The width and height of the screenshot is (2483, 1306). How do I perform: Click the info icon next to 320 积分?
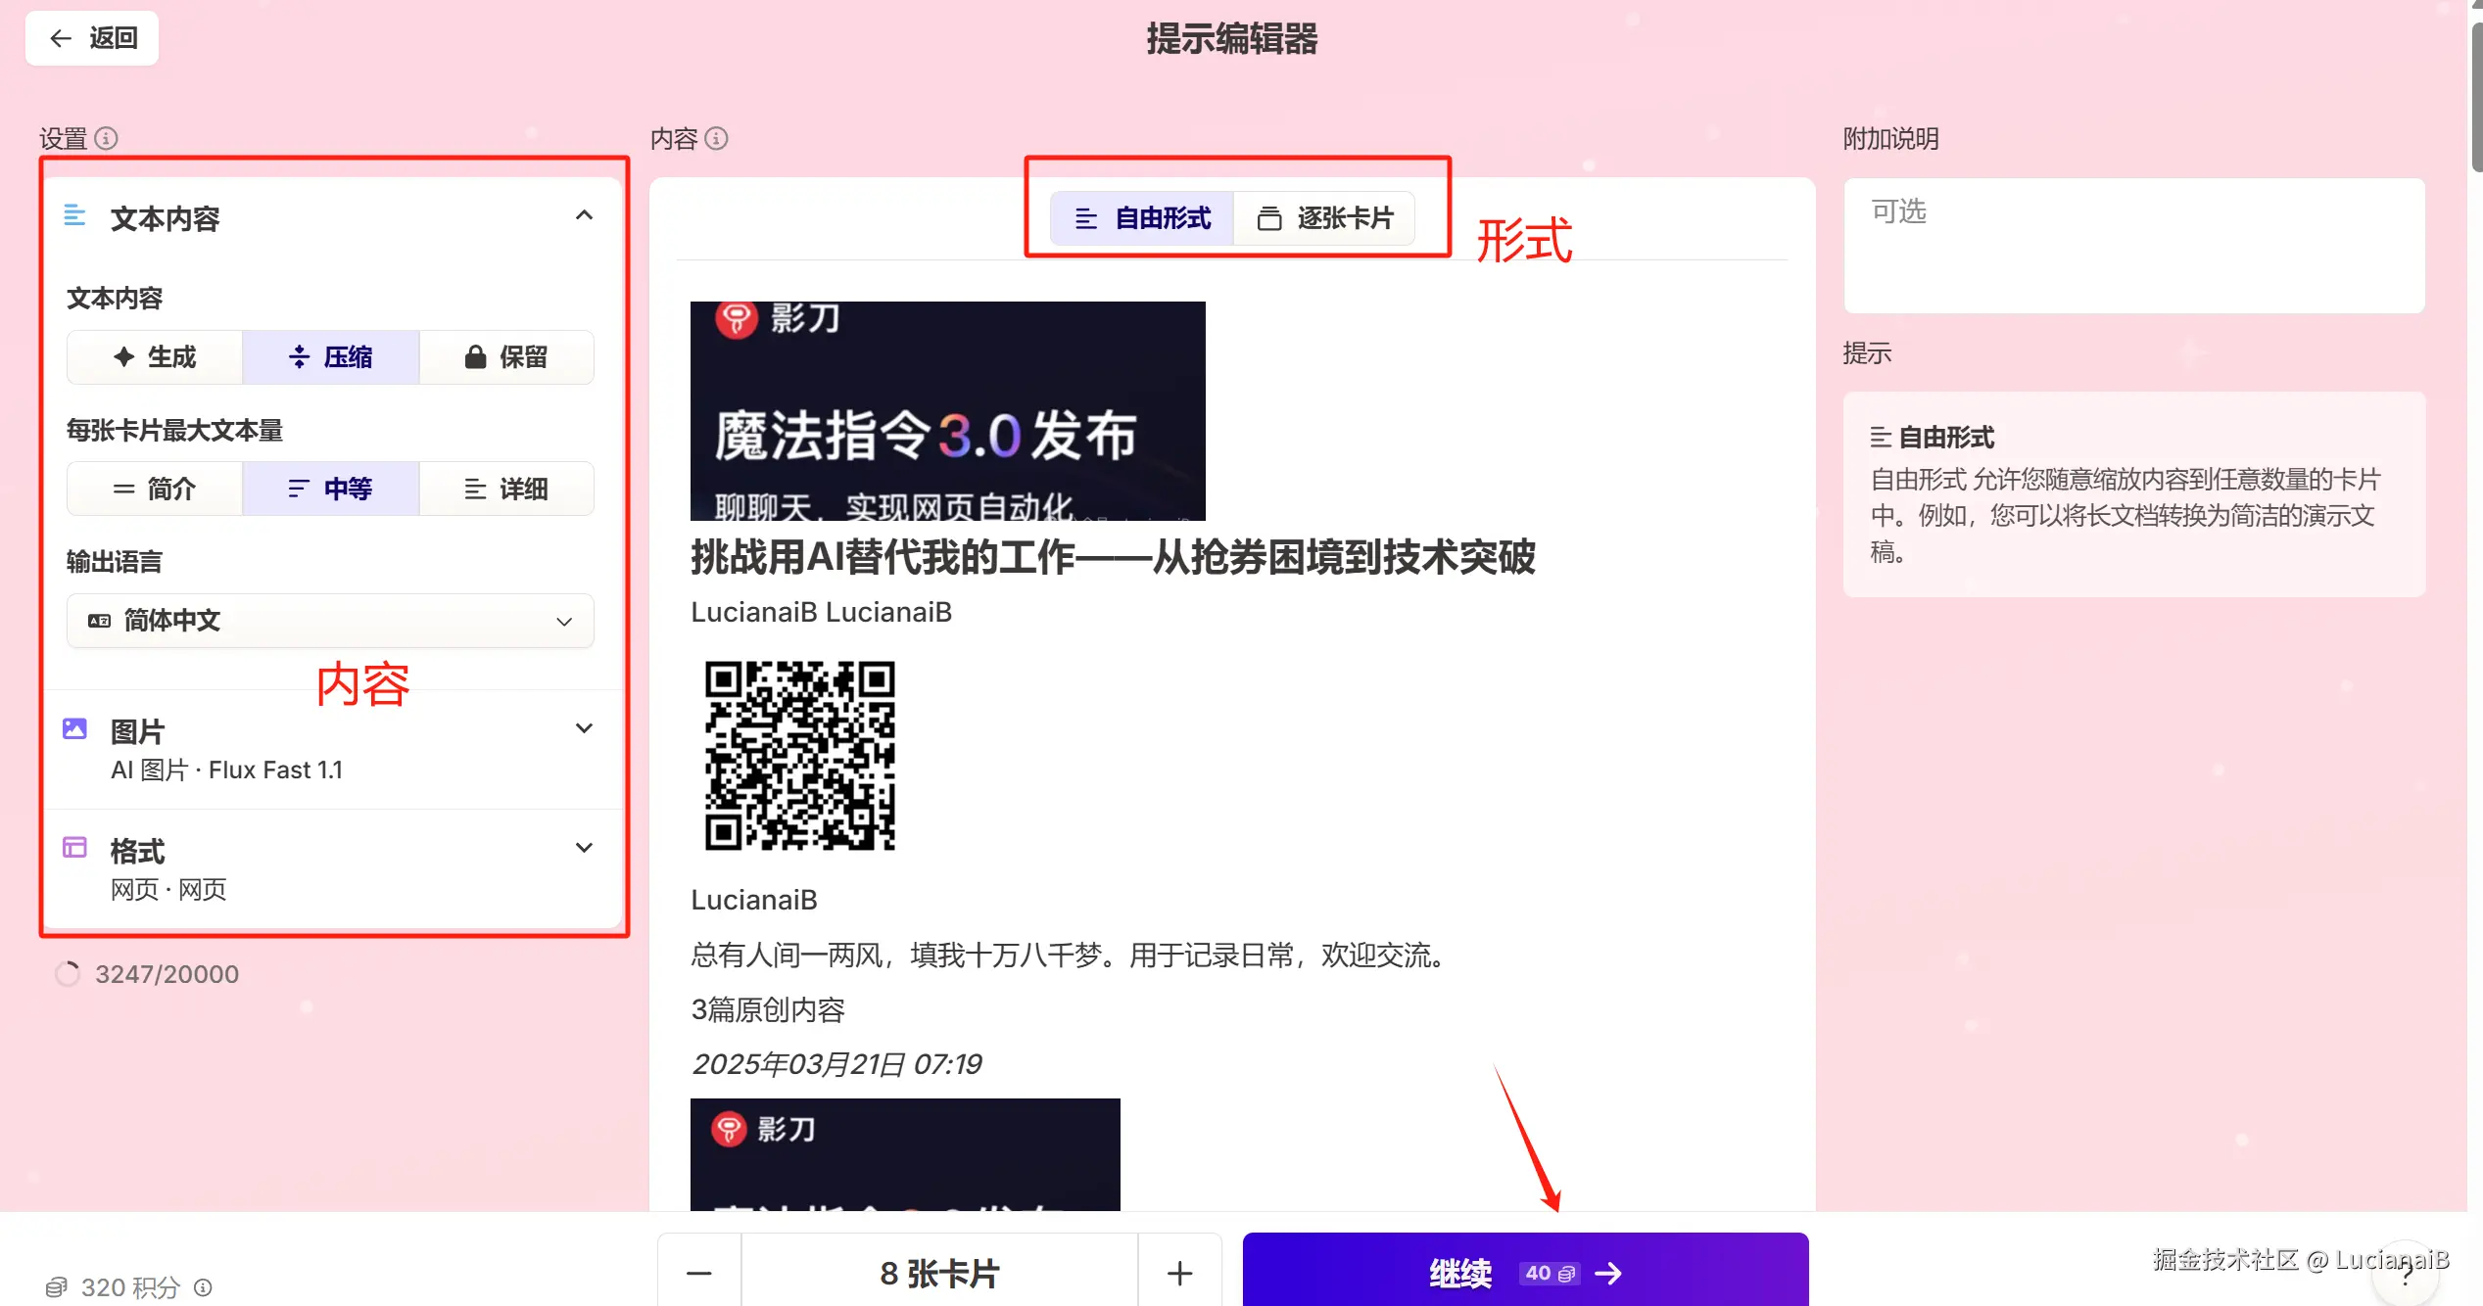(203, 1287)
